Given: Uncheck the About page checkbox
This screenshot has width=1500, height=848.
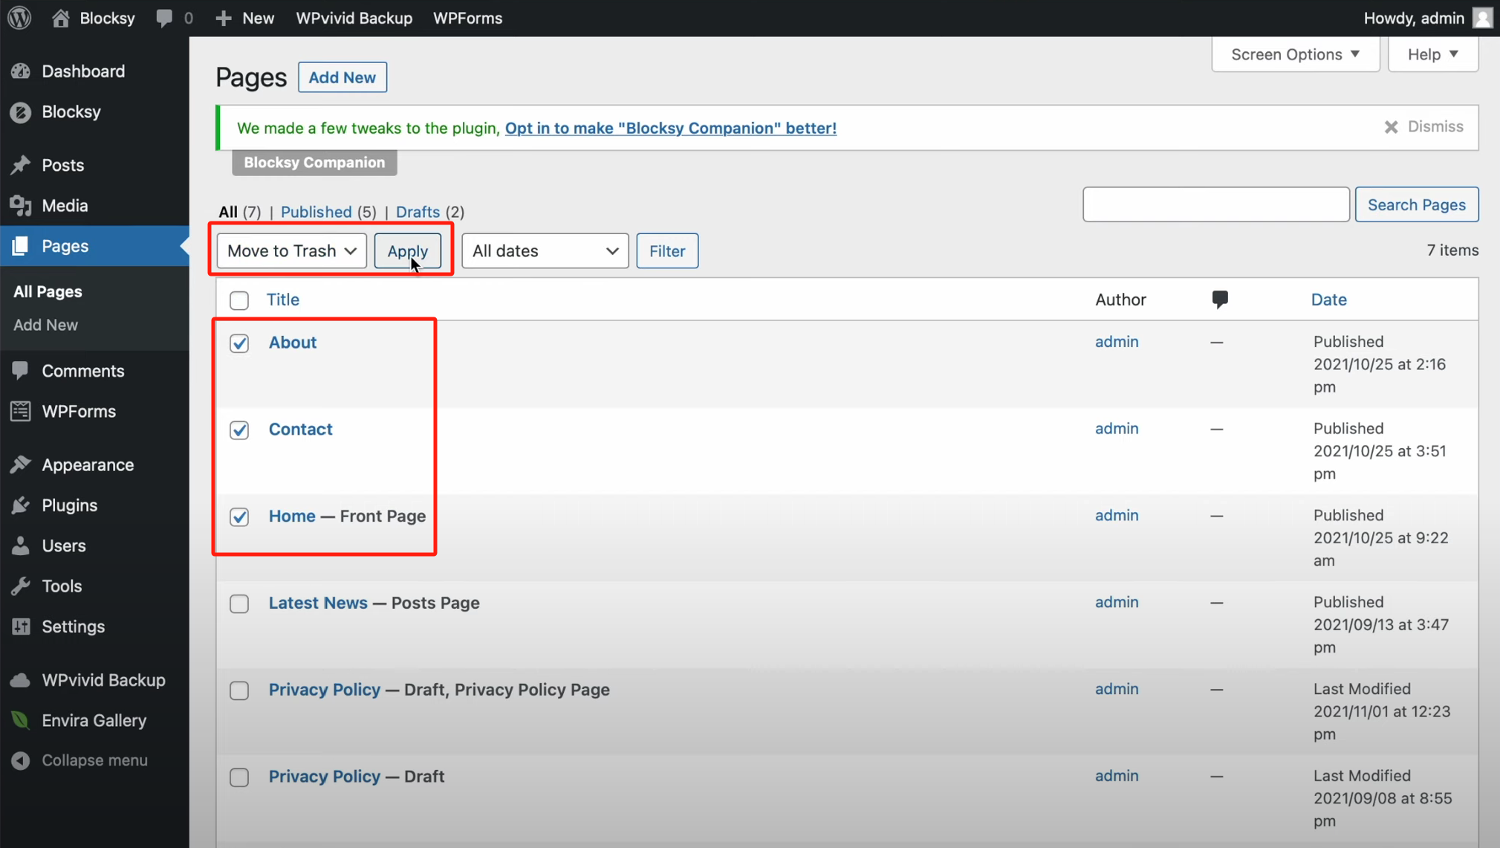Looking at the screenshot, I should (239, 343).
